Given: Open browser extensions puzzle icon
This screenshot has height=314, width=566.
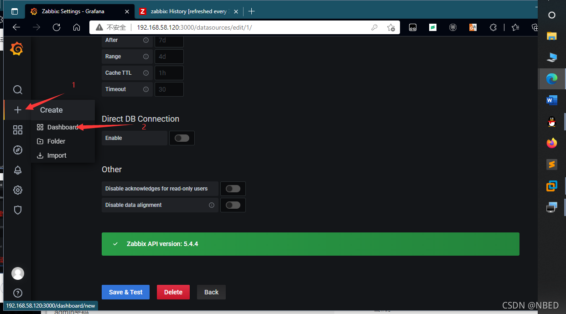Looking at the screenshot, I should pyautogui.click(x=493, y=27).
